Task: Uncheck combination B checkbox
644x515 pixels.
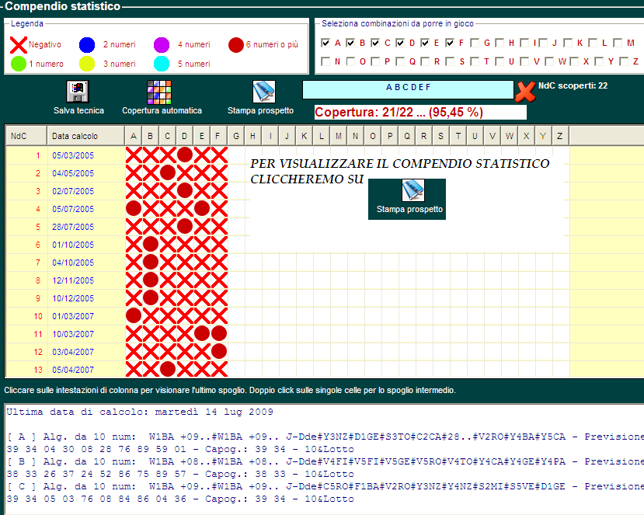Action: coord(350,43)
